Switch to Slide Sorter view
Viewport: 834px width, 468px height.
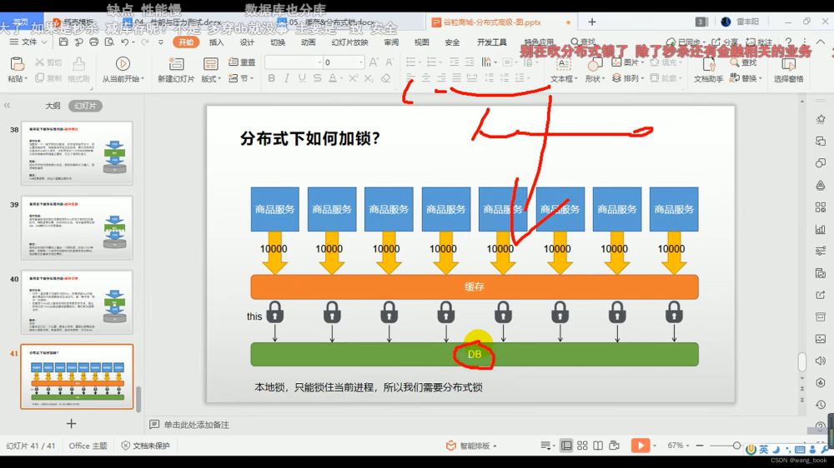click(582, 446)
